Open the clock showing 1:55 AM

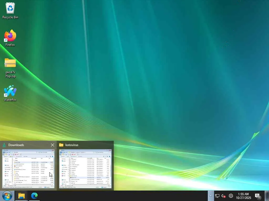[x=243, y=196]
